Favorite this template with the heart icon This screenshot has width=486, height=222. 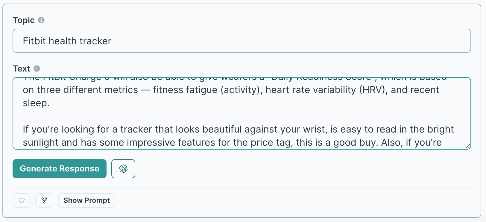(22, 200)
